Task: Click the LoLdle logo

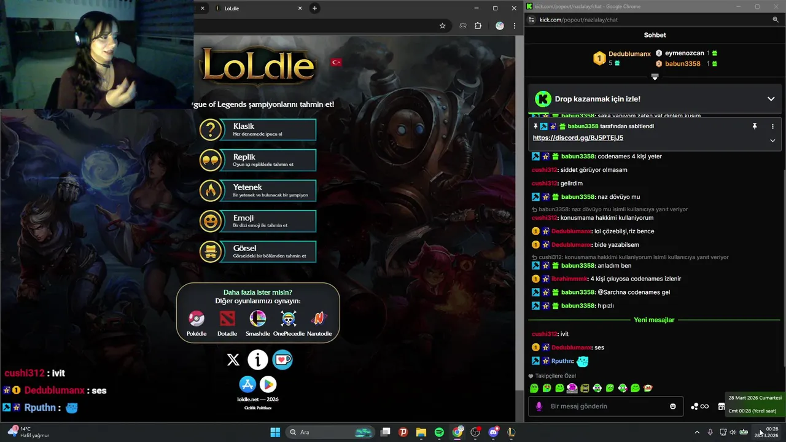Action: [259, 64]
